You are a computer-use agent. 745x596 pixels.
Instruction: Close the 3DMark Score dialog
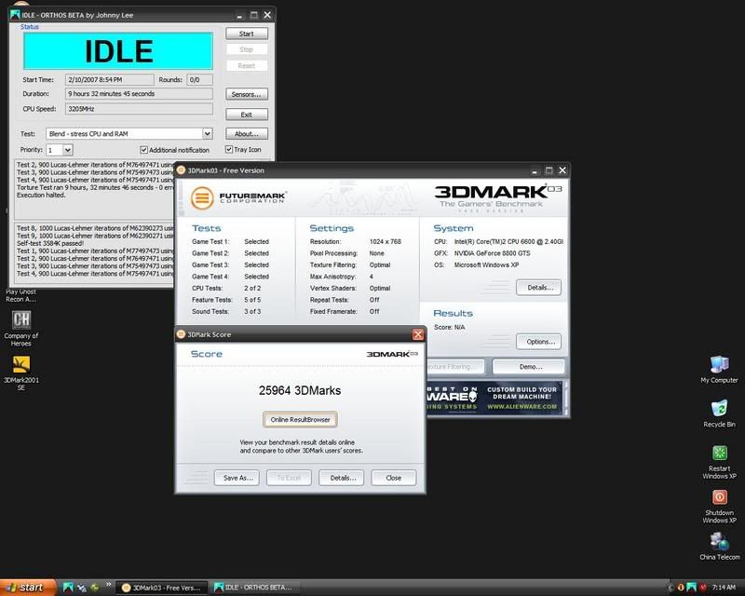point(417,334)
